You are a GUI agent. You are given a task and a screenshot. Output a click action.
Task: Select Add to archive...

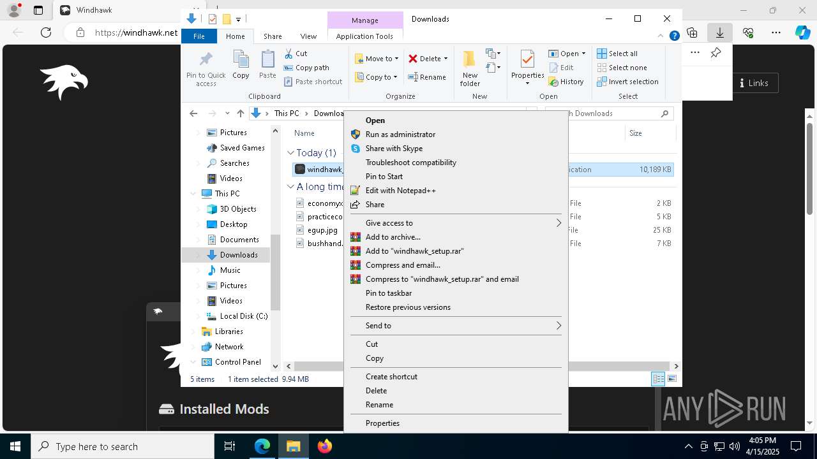tap(456, 237)
